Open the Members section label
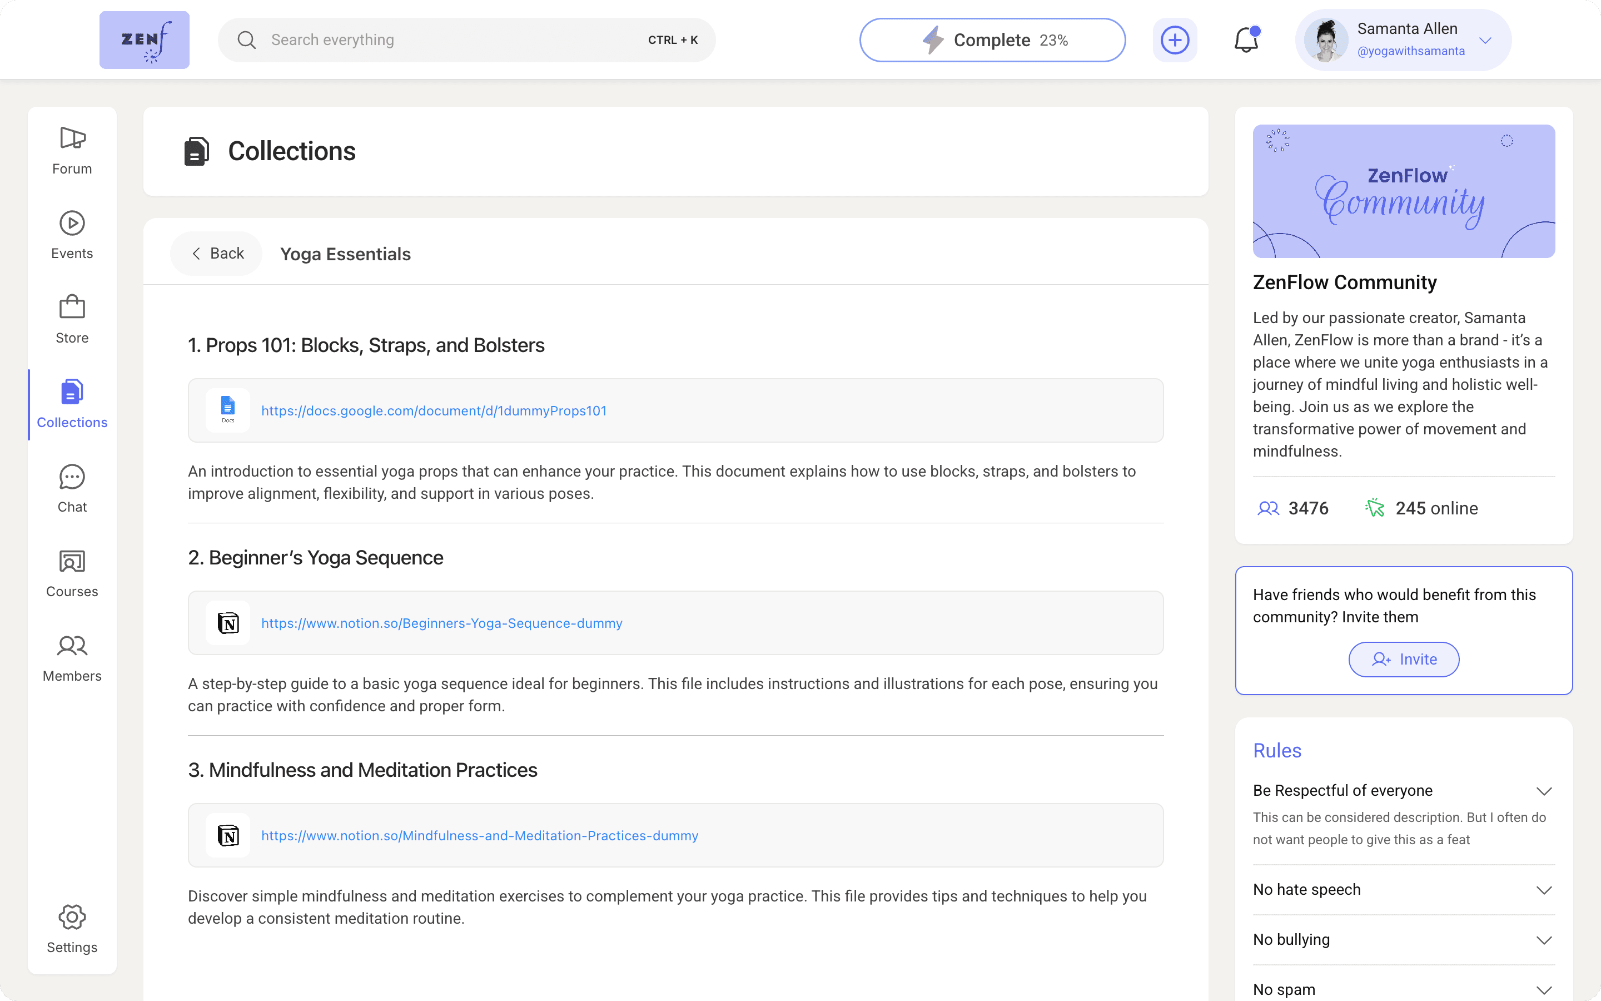Screen dimensions: 1601x1001 point(72,676)
